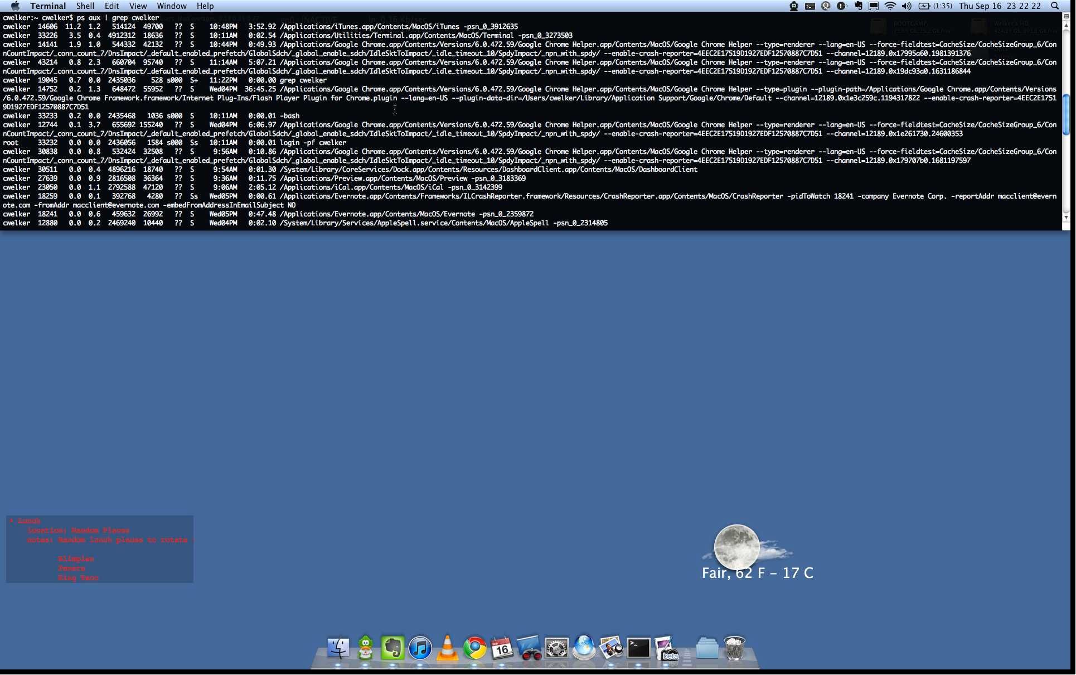The height and width of the screenshot is (675, 1076).
Task: Open the date and time menu
Action: [1000, 6]
